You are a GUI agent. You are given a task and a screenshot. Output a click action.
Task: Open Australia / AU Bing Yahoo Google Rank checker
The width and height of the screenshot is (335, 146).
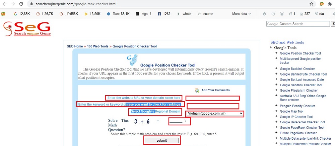coord(303,98)
